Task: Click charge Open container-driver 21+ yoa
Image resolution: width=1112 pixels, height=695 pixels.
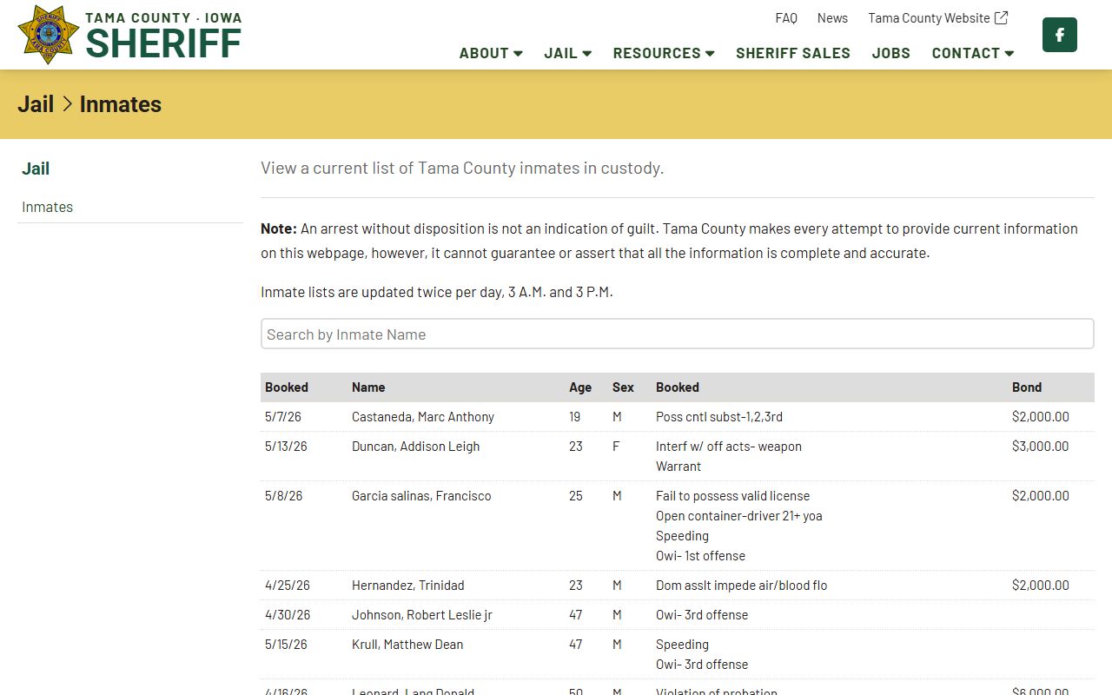Action: click(x=739, y=516)
